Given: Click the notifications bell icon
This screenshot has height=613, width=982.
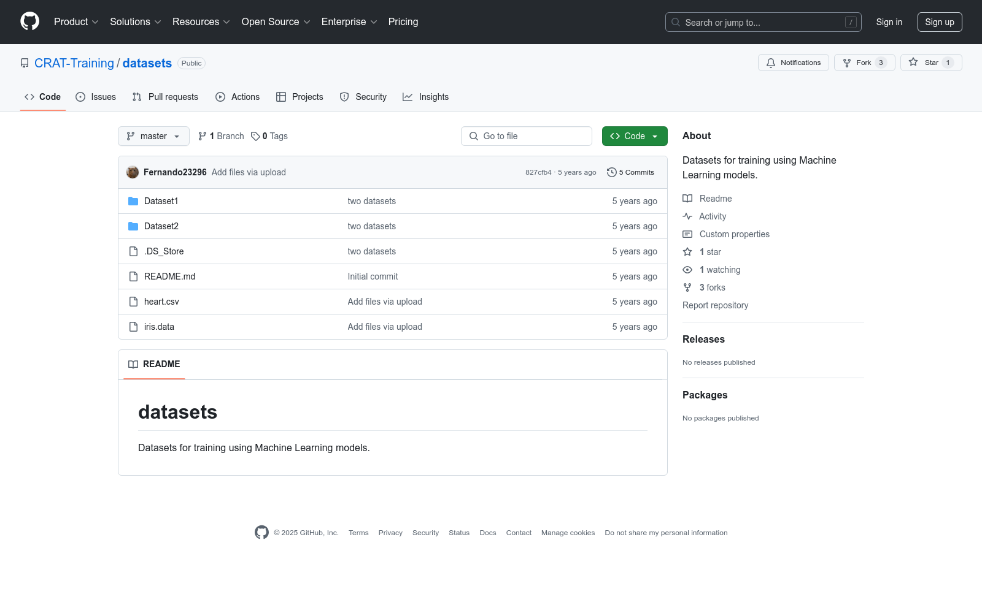Looking at the screenshot, I should click(x=771, y=63).
